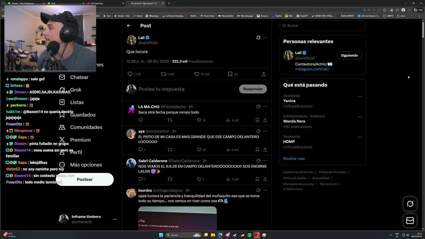
Task: Like Lali's post with 10 mil likes
Action: [202, 74]
